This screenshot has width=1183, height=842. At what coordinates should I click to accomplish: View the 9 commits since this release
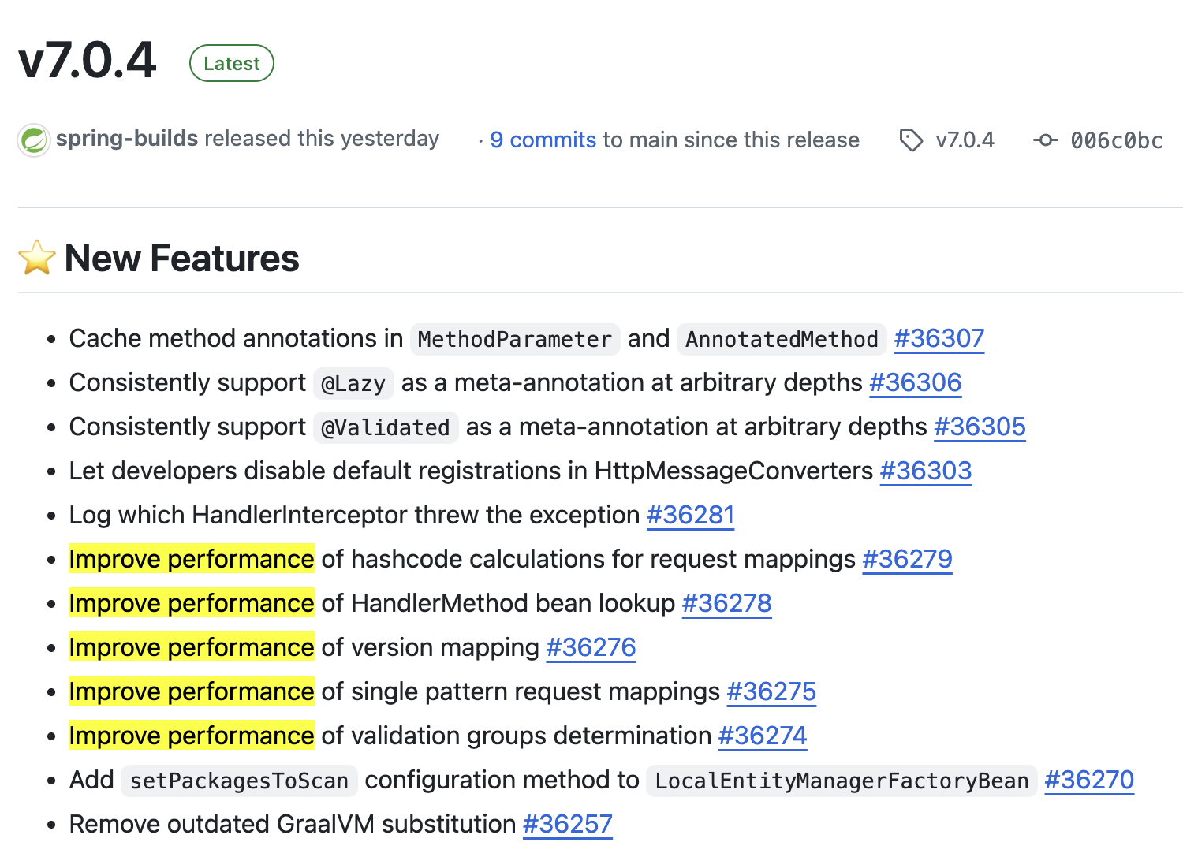point(543,140)
